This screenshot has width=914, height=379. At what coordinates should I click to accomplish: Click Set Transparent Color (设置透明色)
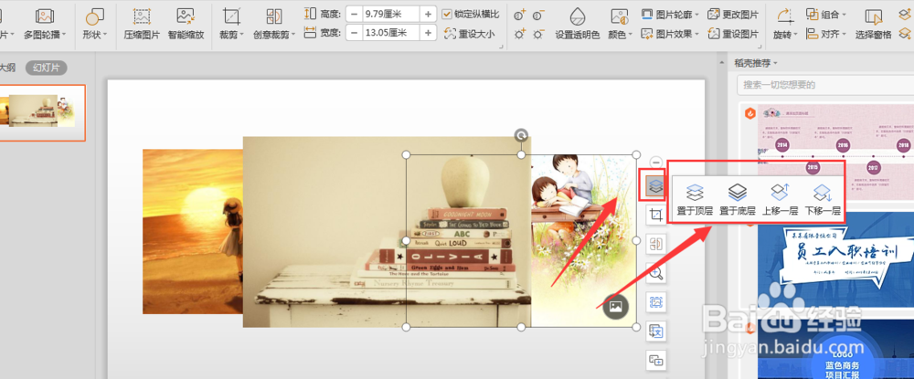click(x=577, y=25)
